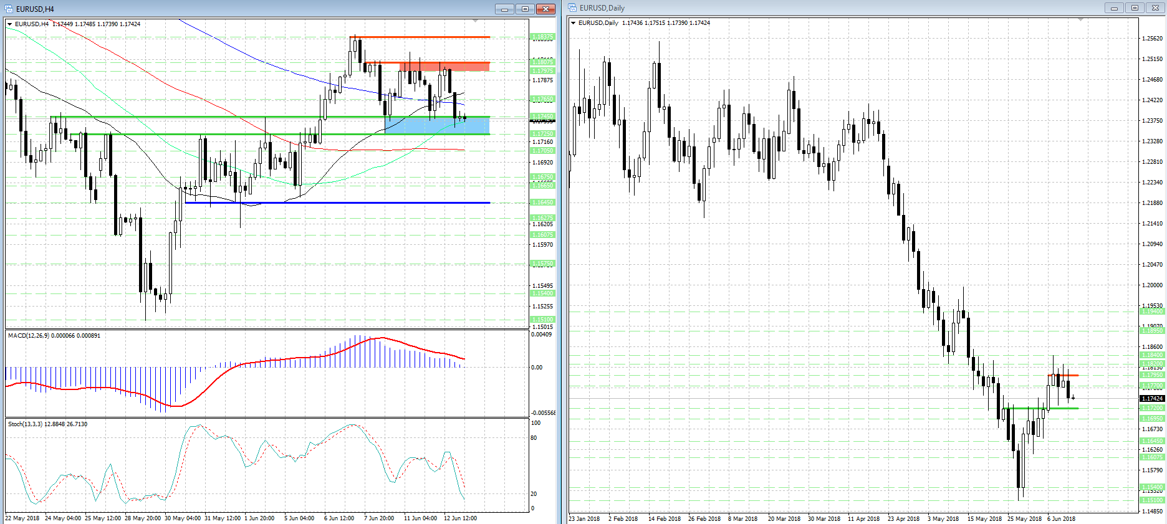
Task: Click the EURUSD,H4 window chart icon
Action: (x=9, y=9)
